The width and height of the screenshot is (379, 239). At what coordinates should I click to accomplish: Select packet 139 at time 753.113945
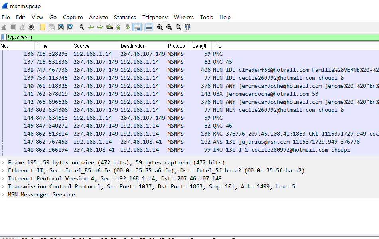pyautogui.click(x=189, y=78)
